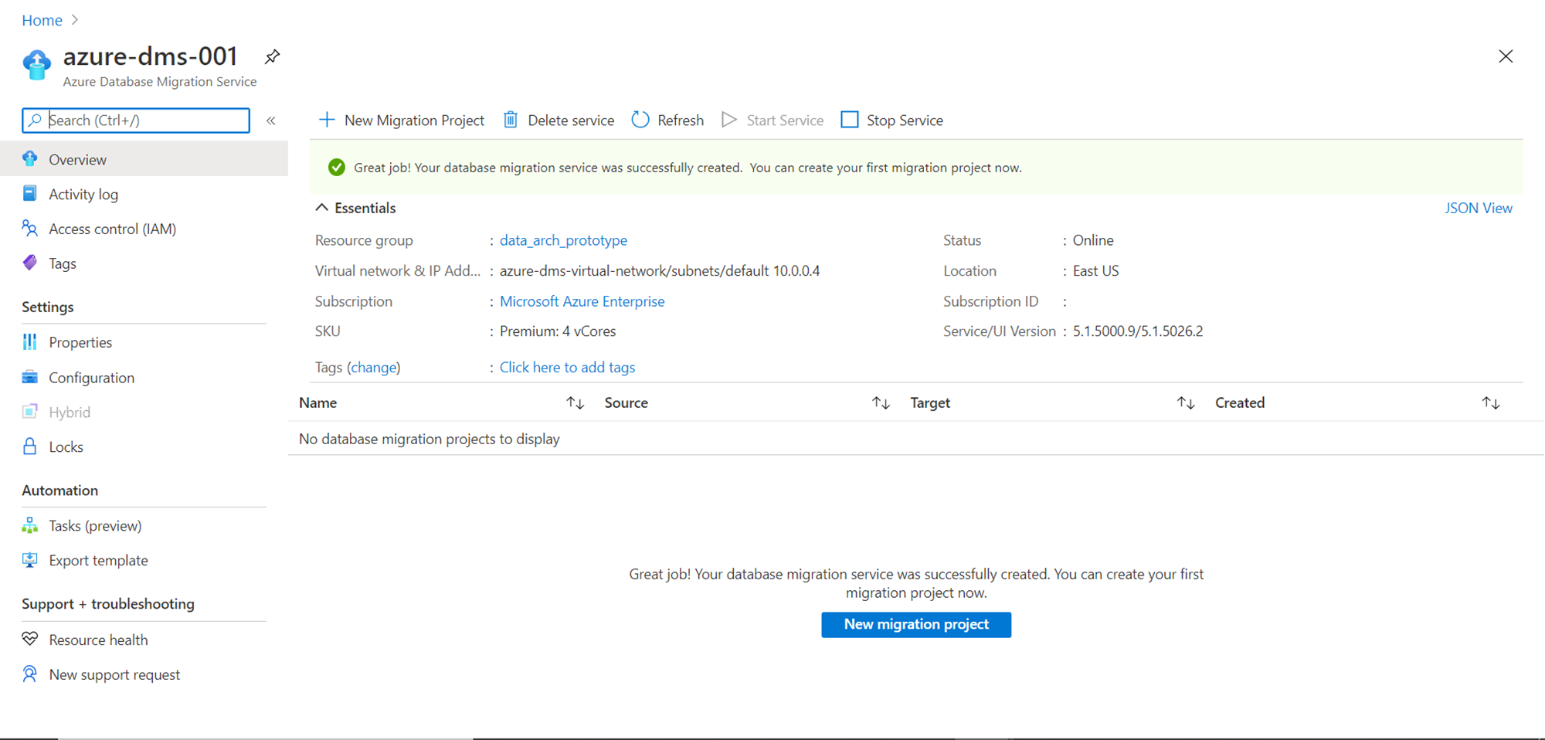Sort projects by Source column arrows
This screenshot has width=1545, height=740.
click(881, 402)
